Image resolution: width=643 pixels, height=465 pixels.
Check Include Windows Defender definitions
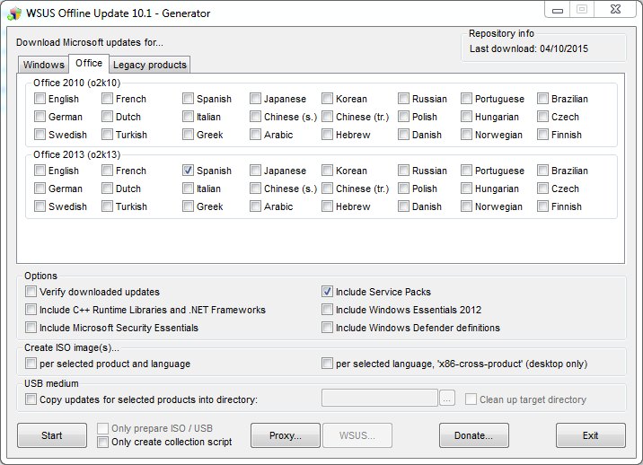click(x=328, y=328)
